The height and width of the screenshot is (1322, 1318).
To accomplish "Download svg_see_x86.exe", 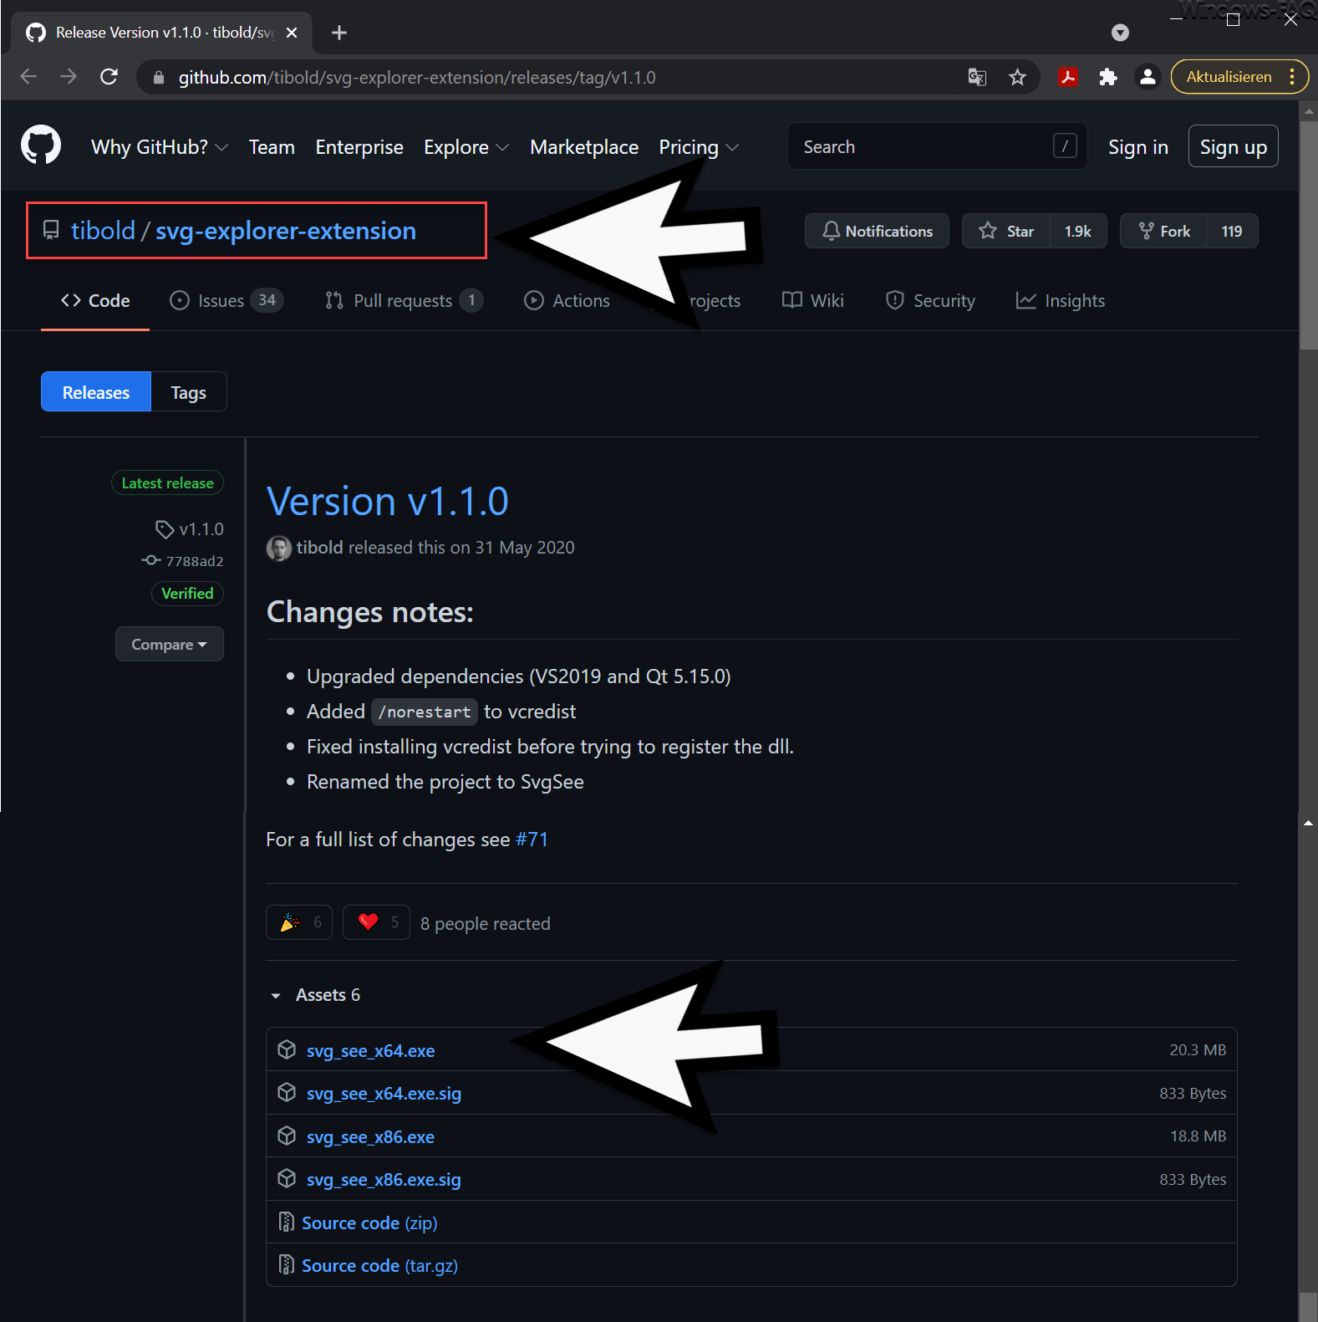I will click(370, 1137).
